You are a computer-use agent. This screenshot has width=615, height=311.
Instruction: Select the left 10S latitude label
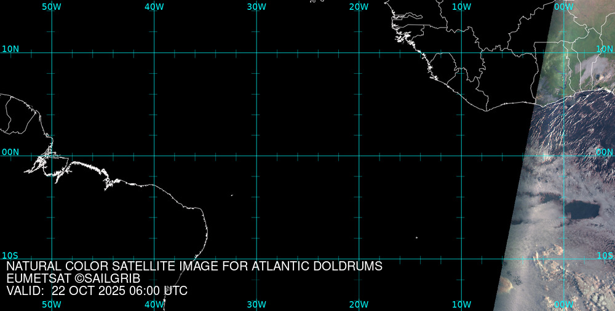tap(10, 255)
